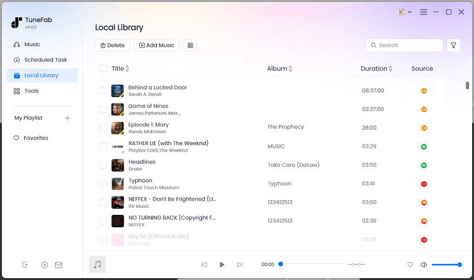474x280 pixels.
Task: Go to the Tools section
Action: [x=31, y=91]
